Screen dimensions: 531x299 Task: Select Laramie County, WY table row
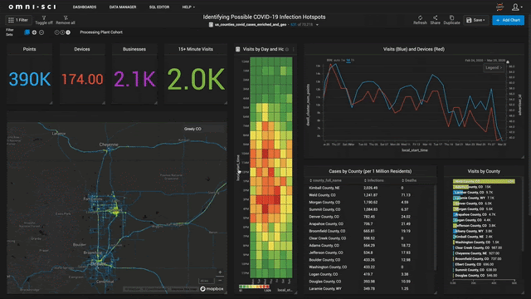(x=370, y=288)
